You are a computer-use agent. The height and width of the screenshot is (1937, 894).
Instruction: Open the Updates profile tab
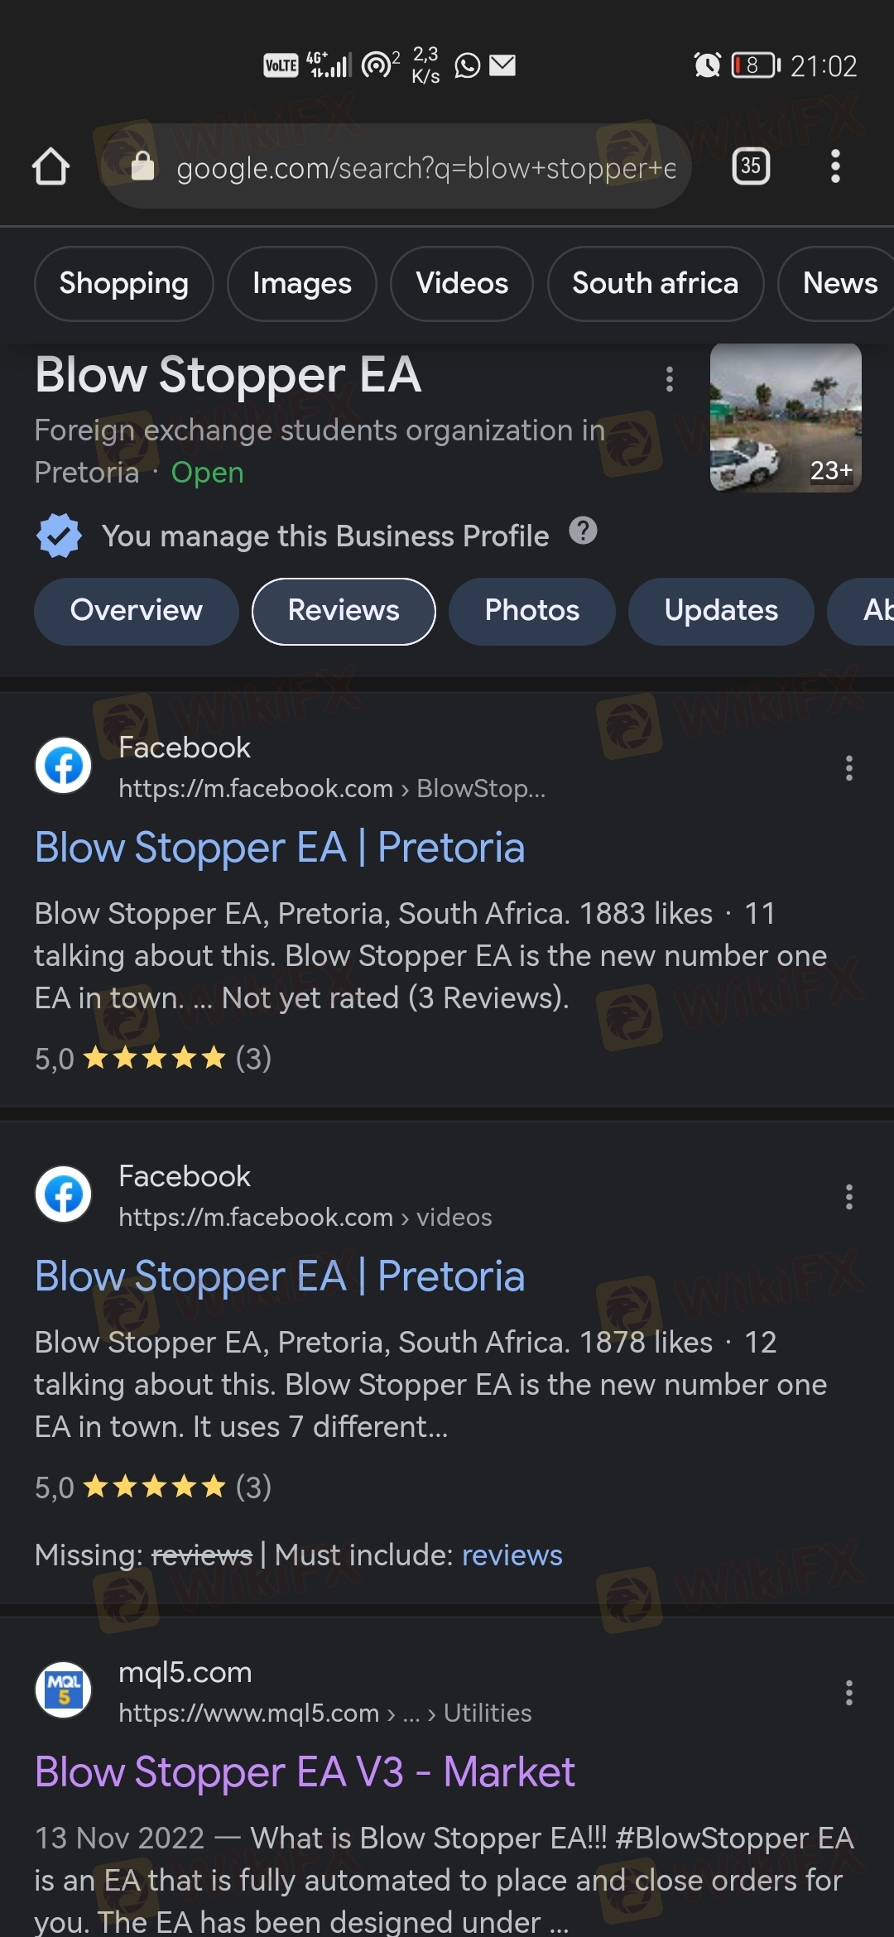pyautogui.click(x=721, y=611)
